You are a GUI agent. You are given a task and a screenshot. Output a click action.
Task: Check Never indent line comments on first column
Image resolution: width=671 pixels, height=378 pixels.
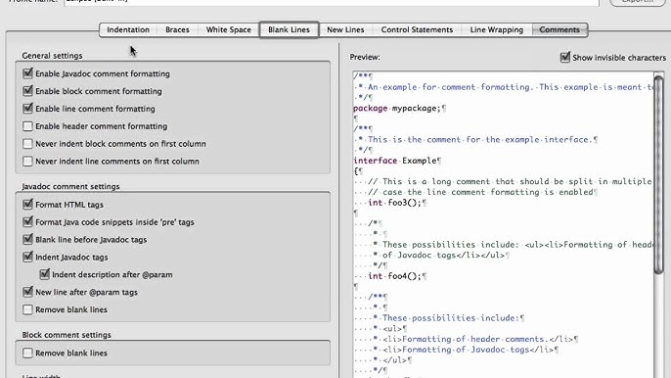pyautogui.click(x=27, y=162)
